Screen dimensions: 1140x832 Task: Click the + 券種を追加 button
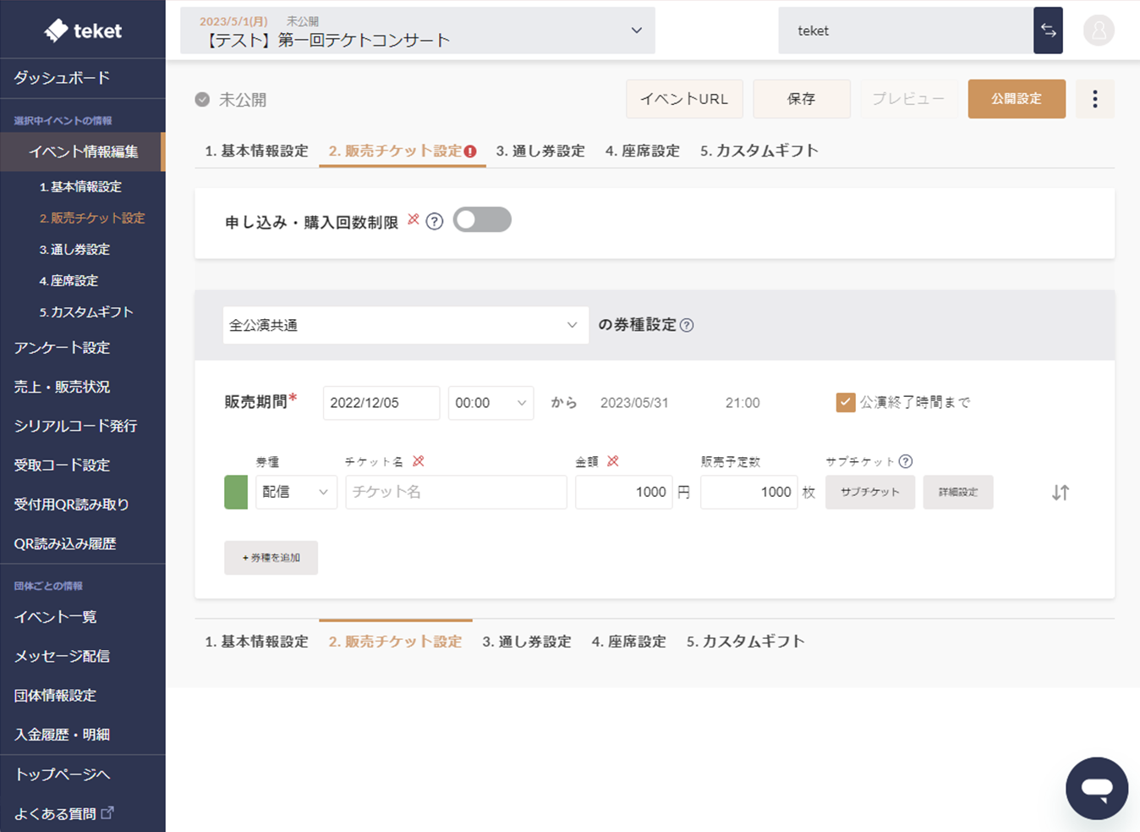[271, 558]
